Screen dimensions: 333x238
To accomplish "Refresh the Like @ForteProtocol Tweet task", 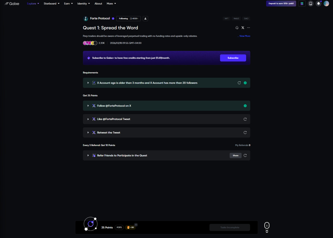I will [x=245, y=119].
